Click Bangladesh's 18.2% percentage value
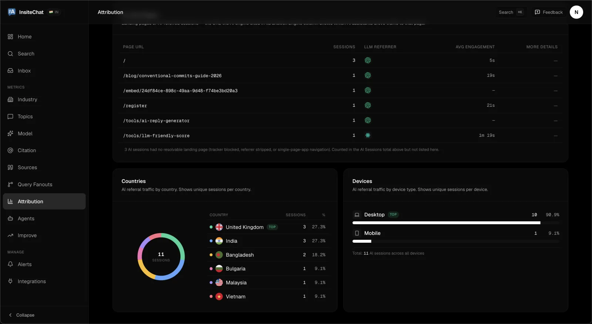Image resolution: width=592 pixels, height=324 pixels. point(319,255)
